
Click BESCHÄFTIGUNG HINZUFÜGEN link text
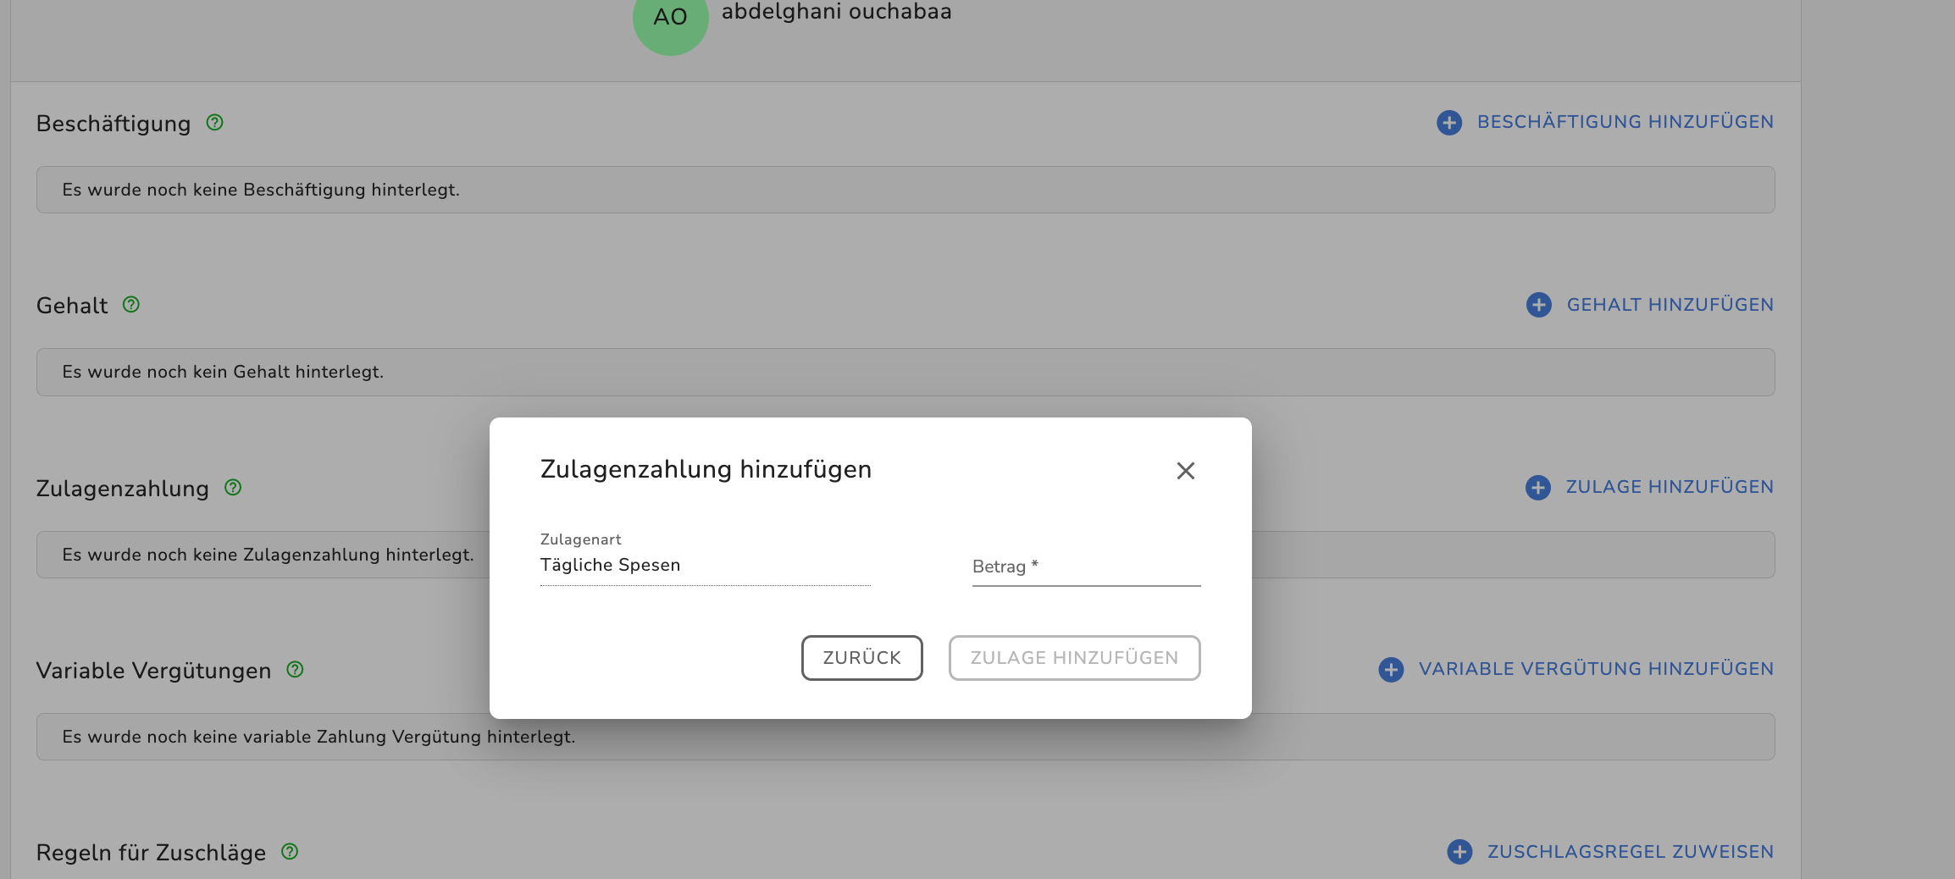pyautogui.click(x=1625, y=122)
